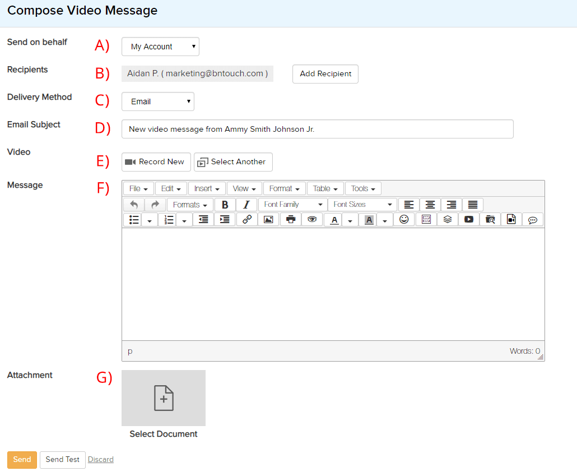
Task: Click the print icon in the editor
Action: click(x=291, y=220)
